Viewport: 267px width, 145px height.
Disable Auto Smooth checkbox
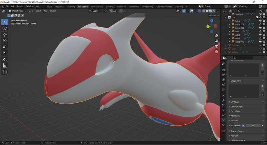(243, 126)
